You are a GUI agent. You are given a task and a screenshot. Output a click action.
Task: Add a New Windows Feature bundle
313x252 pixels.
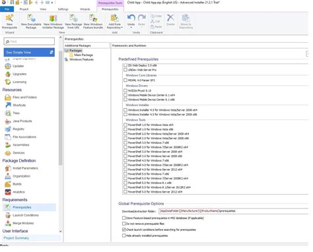pos(93,22)
